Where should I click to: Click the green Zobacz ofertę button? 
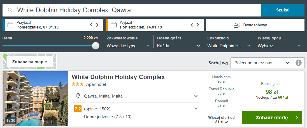click(272, 117)
